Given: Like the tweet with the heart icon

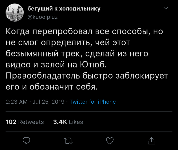Looking at the screenshot, I should point(110,140).
